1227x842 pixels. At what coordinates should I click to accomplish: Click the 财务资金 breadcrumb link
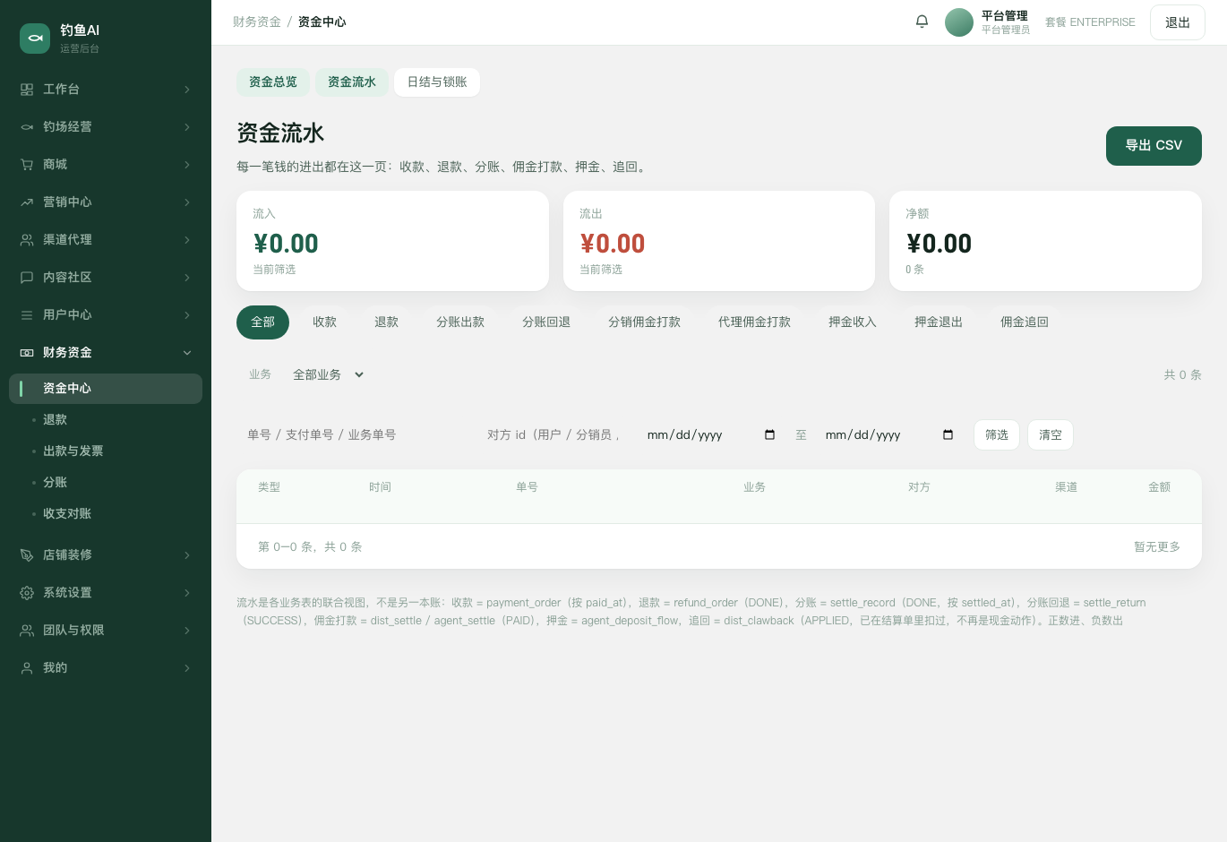[257, 22]
